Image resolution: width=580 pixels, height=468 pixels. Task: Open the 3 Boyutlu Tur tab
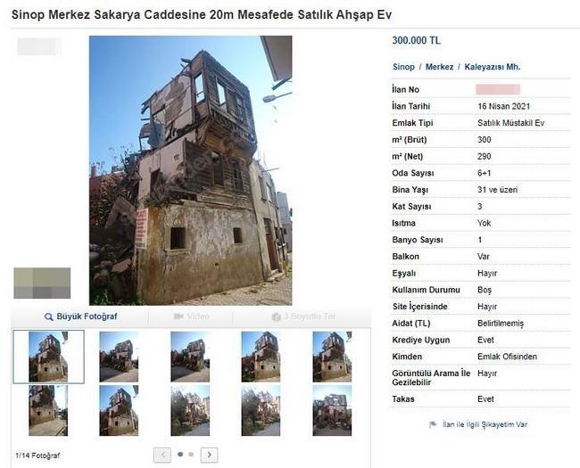[x=302, y=316]
